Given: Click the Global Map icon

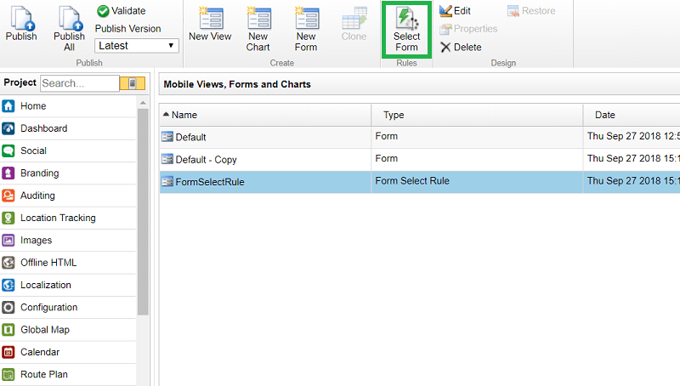Looking at the screenshot, I should (x=8, y=330).
